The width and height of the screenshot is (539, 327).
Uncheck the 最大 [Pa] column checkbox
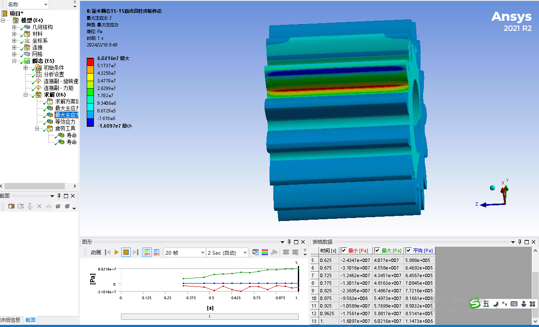click(377, 251)
